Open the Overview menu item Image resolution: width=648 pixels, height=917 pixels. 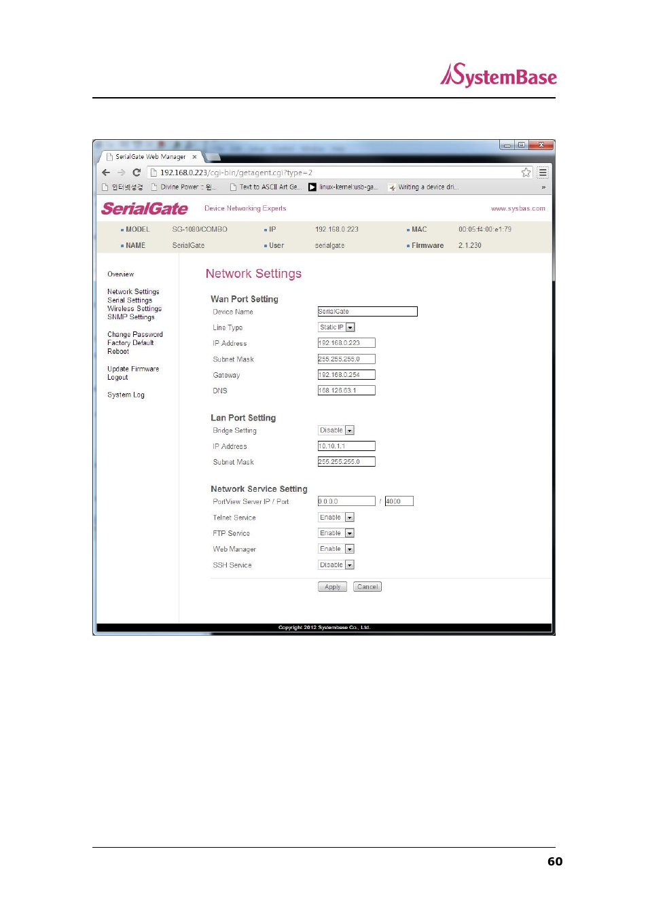pos(121,274)
